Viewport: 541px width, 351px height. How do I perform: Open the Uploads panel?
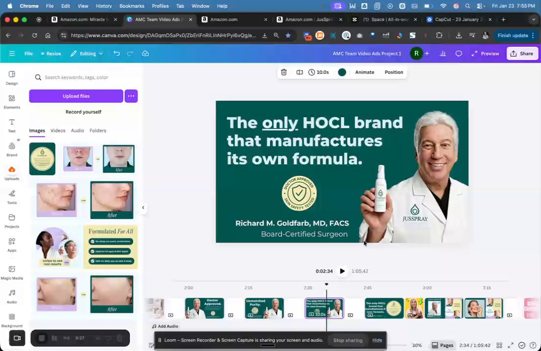coord(12,174)
